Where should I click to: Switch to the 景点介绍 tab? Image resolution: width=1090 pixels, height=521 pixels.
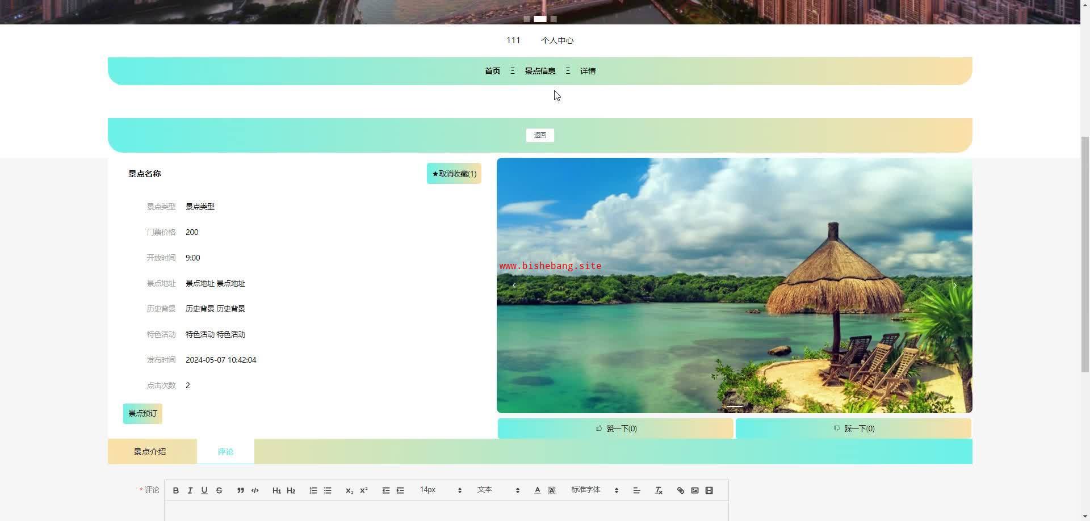point(150,452)
